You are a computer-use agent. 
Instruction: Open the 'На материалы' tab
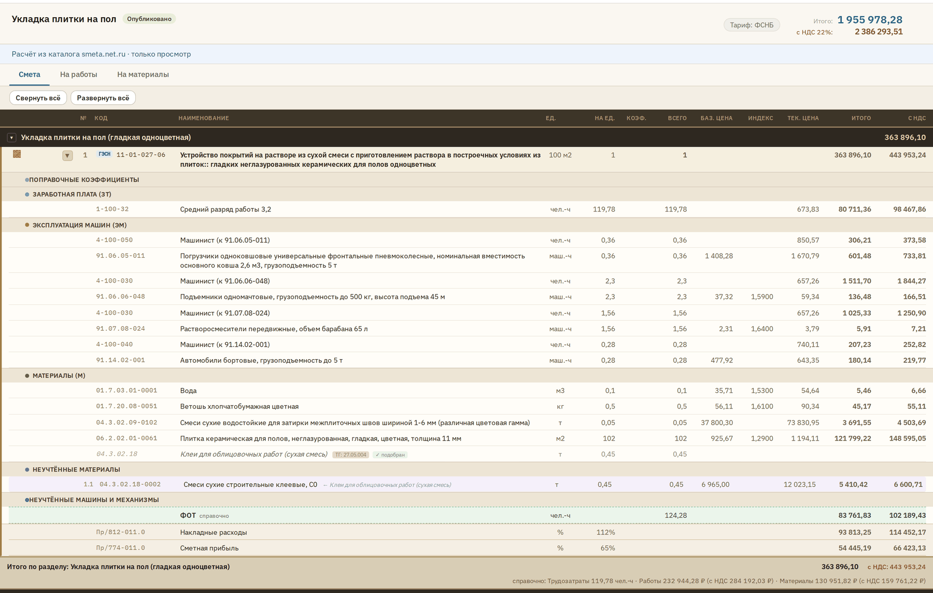point(143,75)
